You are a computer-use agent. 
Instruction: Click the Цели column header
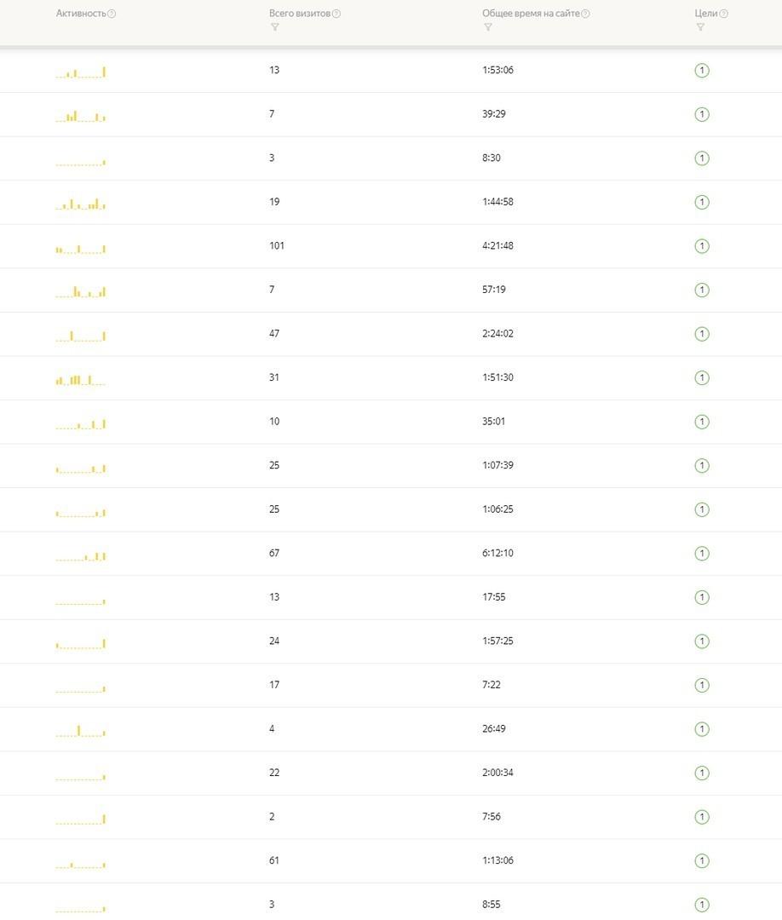(705, 14)
